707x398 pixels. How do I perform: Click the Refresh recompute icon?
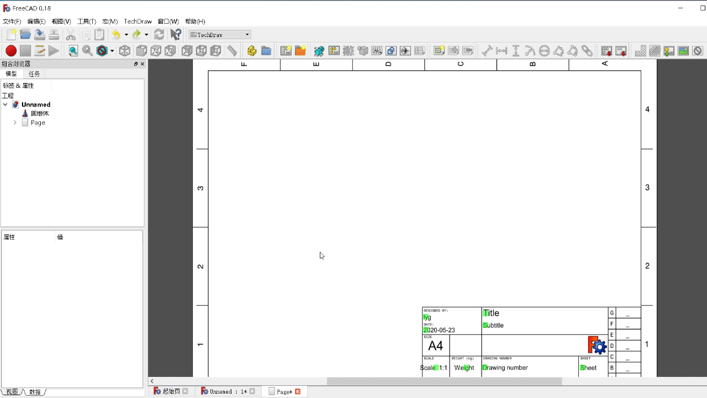pyautogui.click(x=159, y=34)
